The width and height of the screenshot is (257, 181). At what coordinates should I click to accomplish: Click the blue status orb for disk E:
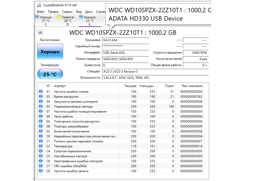(81, 16)
